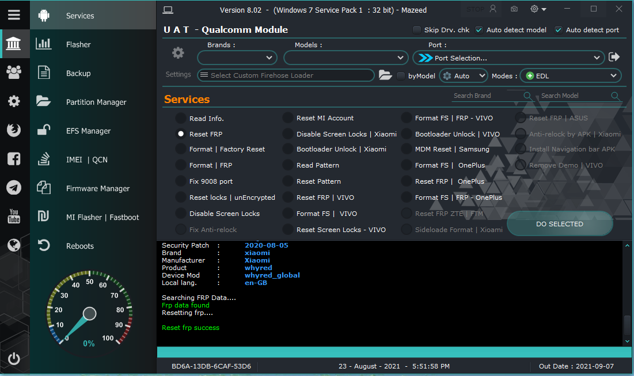Viewport: 634px width, 376px height.
Task: Select MDM Reset | Samsung option
Action: tap(407, 149)
